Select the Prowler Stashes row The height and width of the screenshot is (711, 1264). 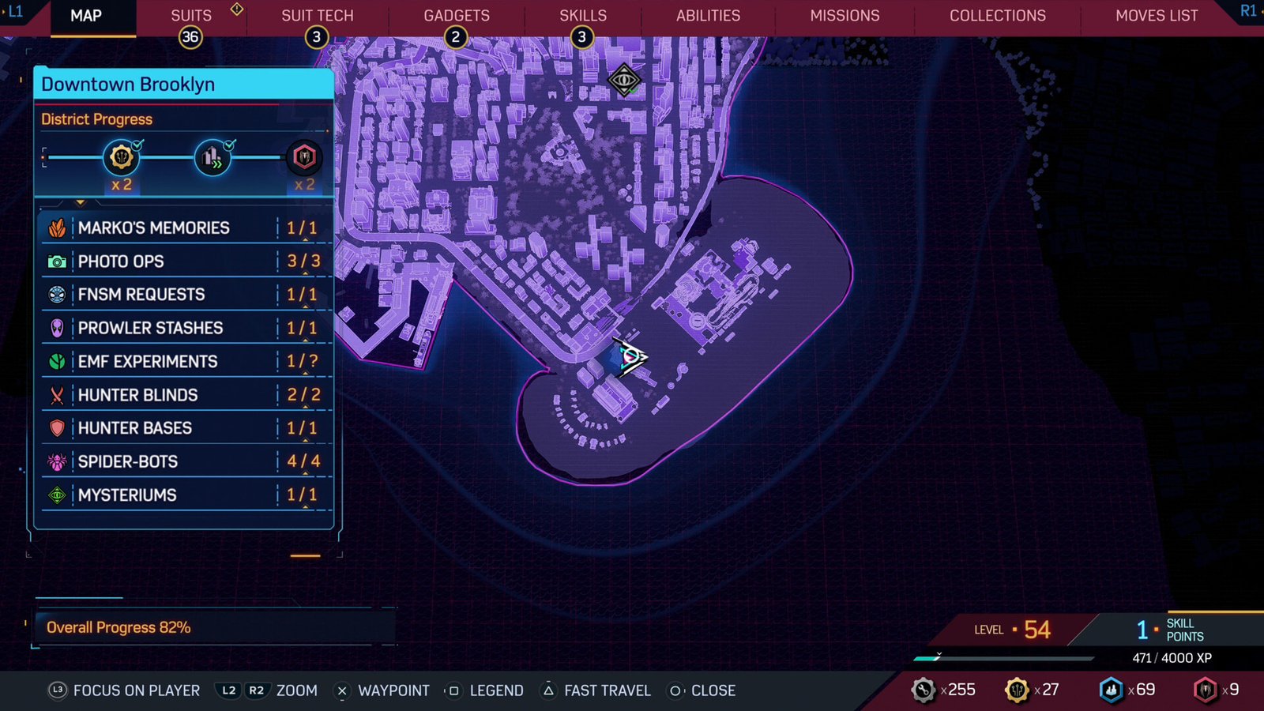(186, 328)
